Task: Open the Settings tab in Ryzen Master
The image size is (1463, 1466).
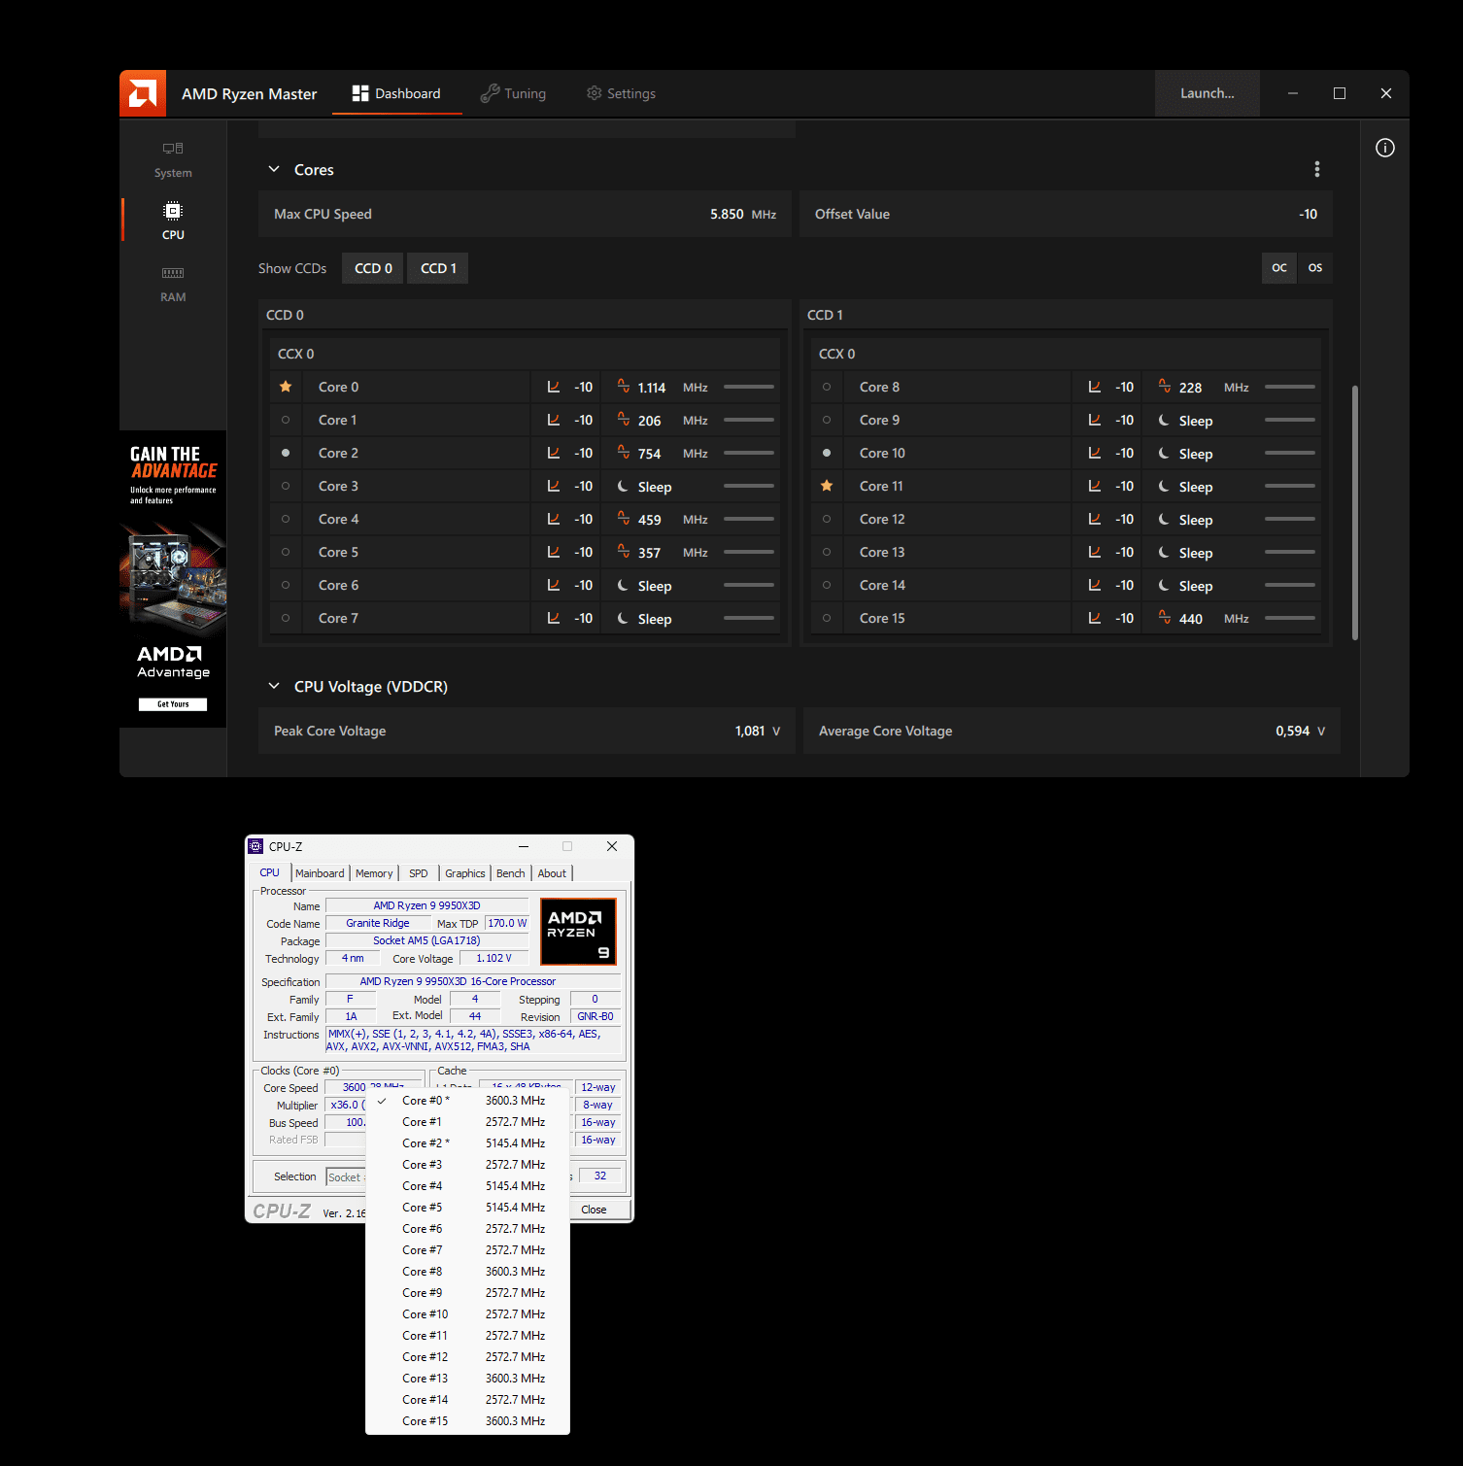Action: (622, 93)
